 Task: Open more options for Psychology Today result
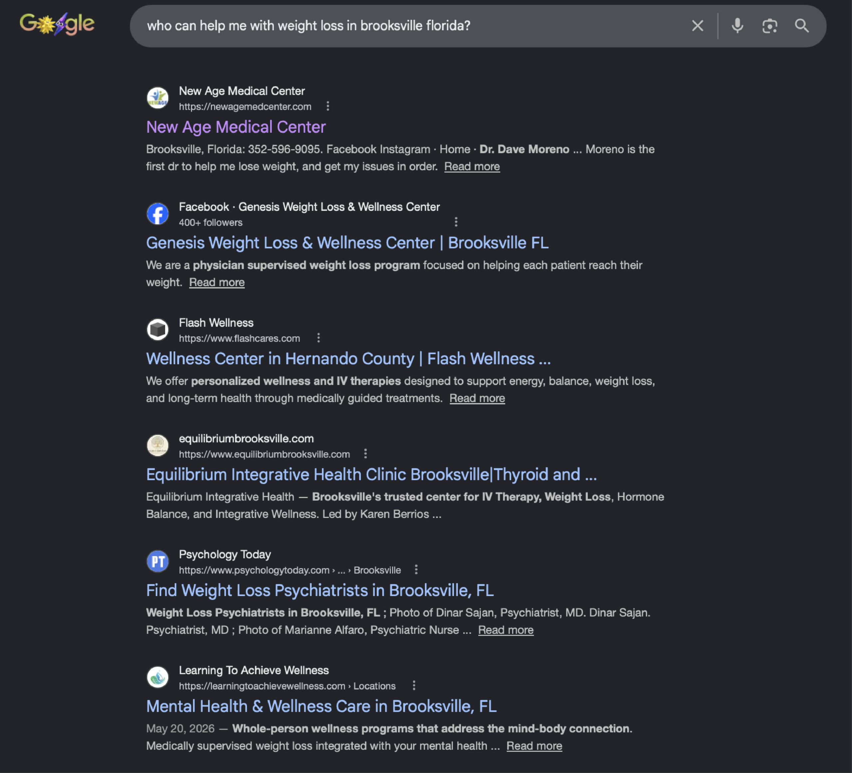point(416,569)
